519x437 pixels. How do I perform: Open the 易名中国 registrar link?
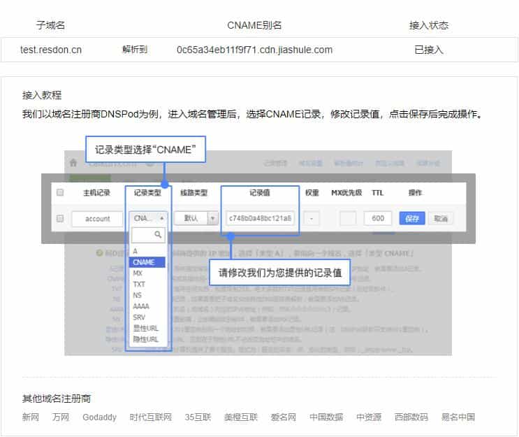(458, 417)
